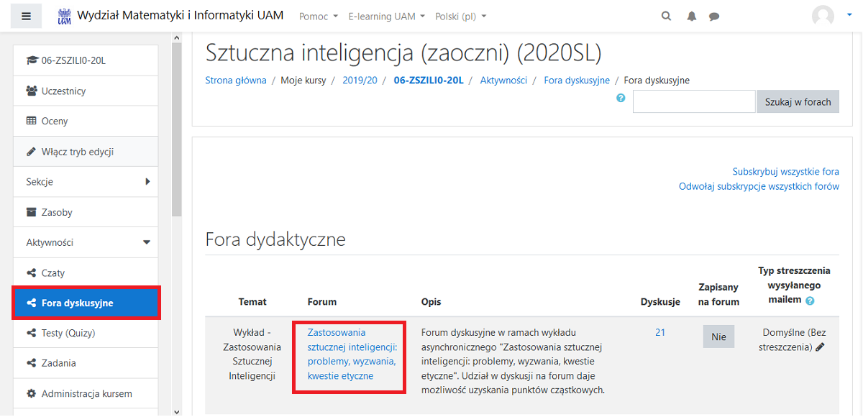This screenshot has height=417, width=863.
Task: Open the notifications bell
Action: (691, 15)
